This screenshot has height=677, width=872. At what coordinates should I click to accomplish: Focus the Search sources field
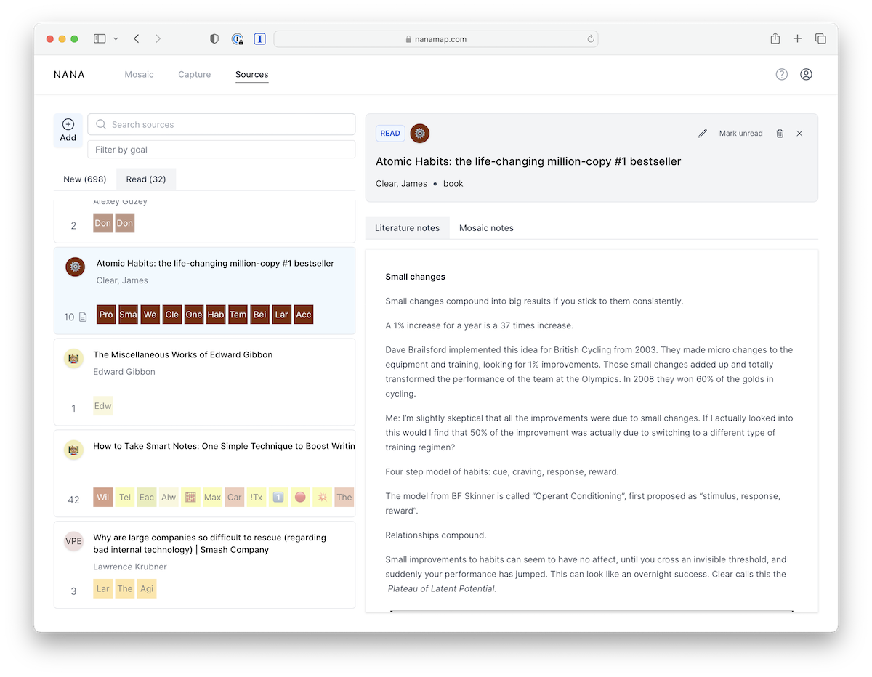[x=222, y=124]
